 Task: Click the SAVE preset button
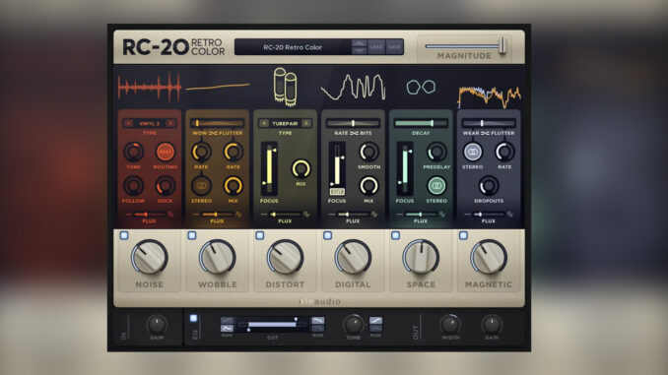click(x=394, y=47)
